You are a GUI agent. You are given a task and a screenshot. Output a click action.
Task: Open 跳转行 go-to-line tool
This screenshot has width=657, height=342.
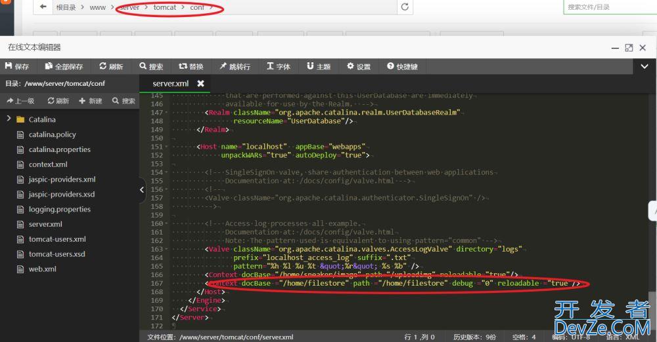coord(235,66)
